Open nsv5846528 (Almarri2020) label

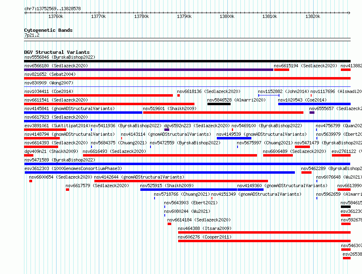tap(236, 100)
